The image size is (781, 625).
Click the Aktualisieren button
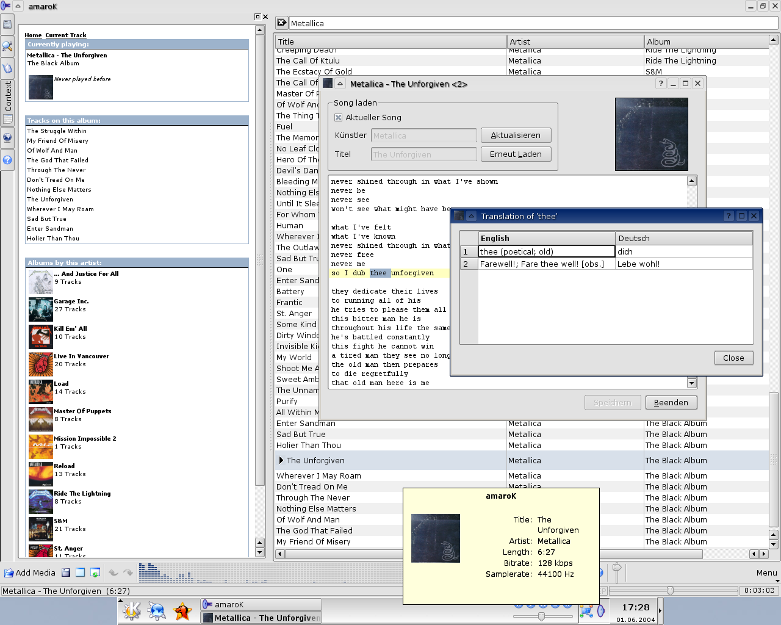(x=516, y=135)
